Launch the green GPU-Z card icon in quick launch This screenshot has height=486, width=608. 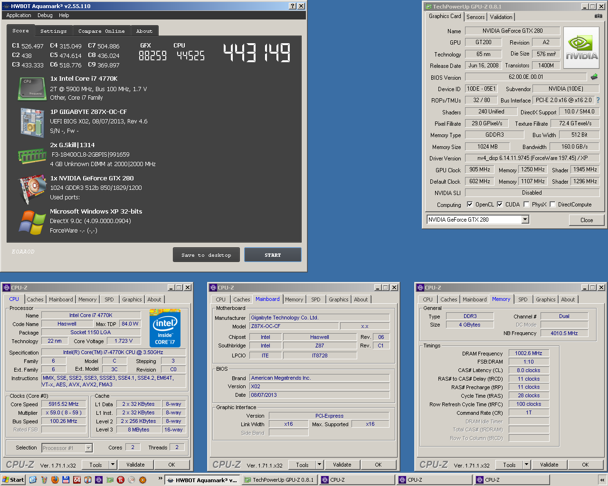click(110, 480)
